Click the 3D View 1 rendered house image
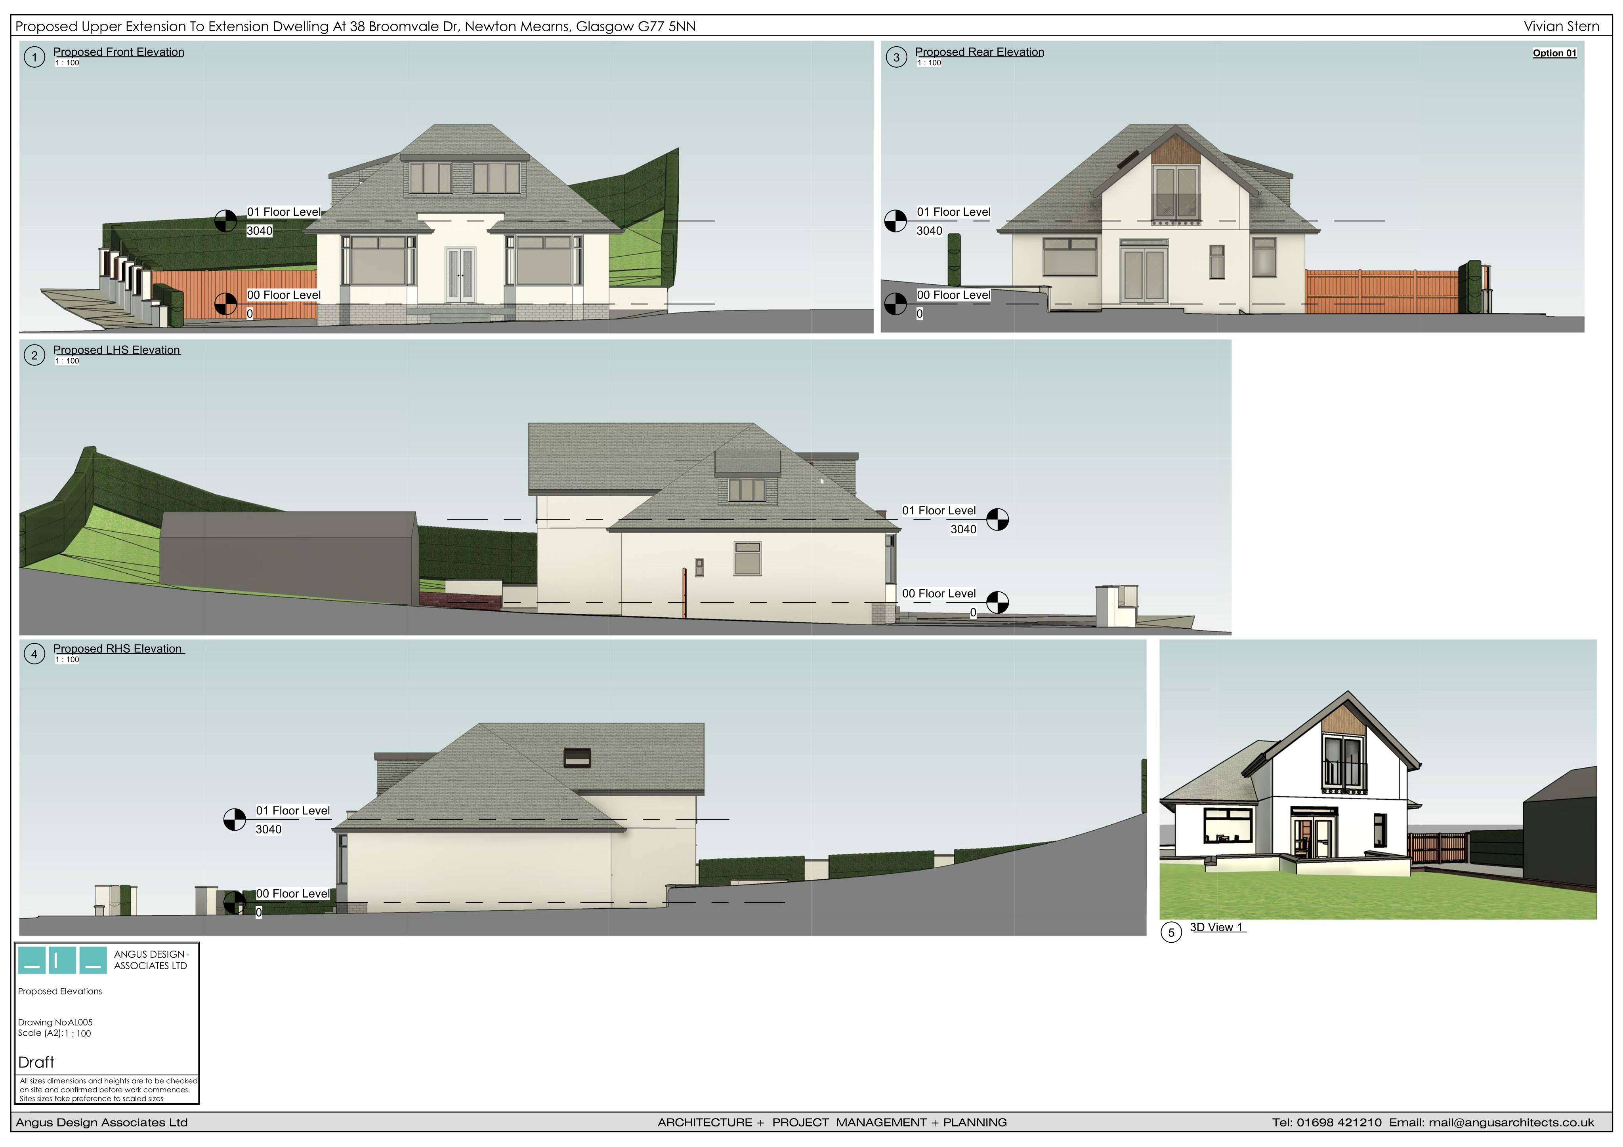1623x1147 pixels. point(1378,779)
